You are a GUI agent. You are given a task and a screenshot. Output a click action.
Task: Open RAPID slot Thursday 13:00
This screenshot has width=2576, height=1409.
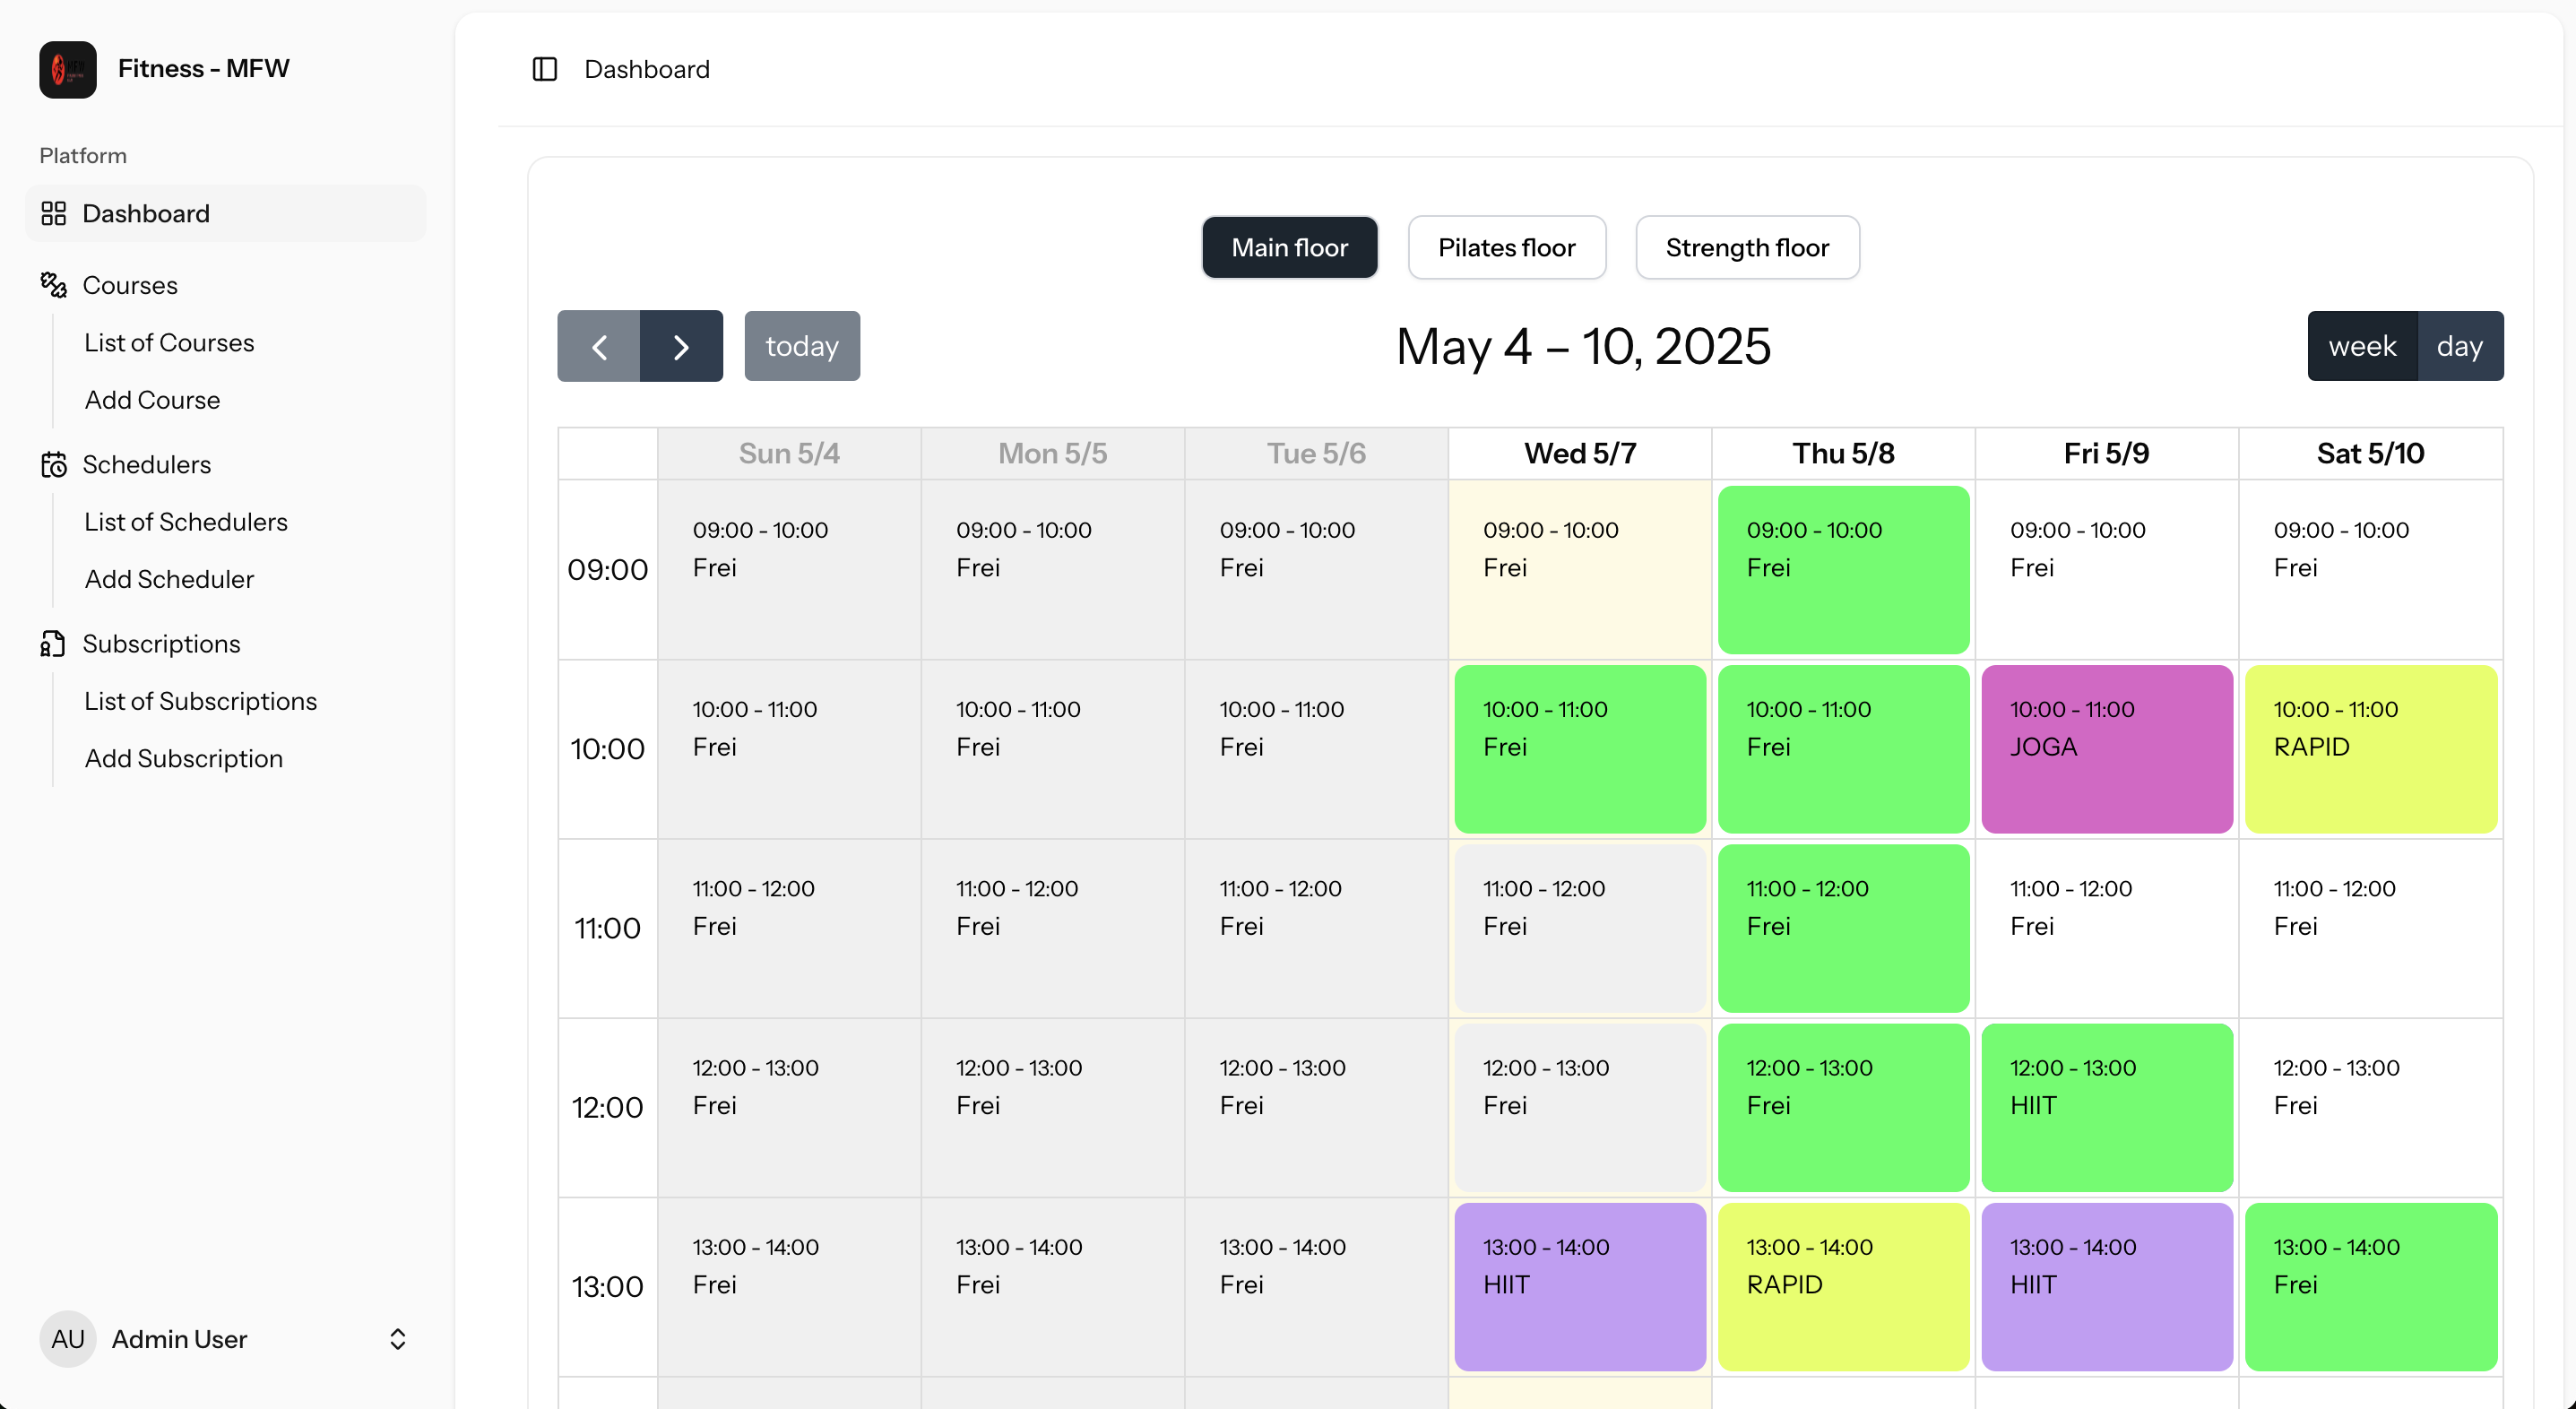[x=1843, y=1287]
